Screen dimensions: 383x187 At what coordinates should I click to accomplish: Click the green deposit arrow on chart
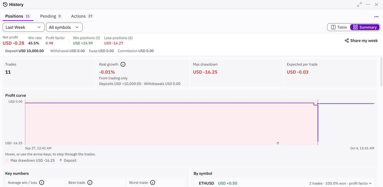pos(278,143)
